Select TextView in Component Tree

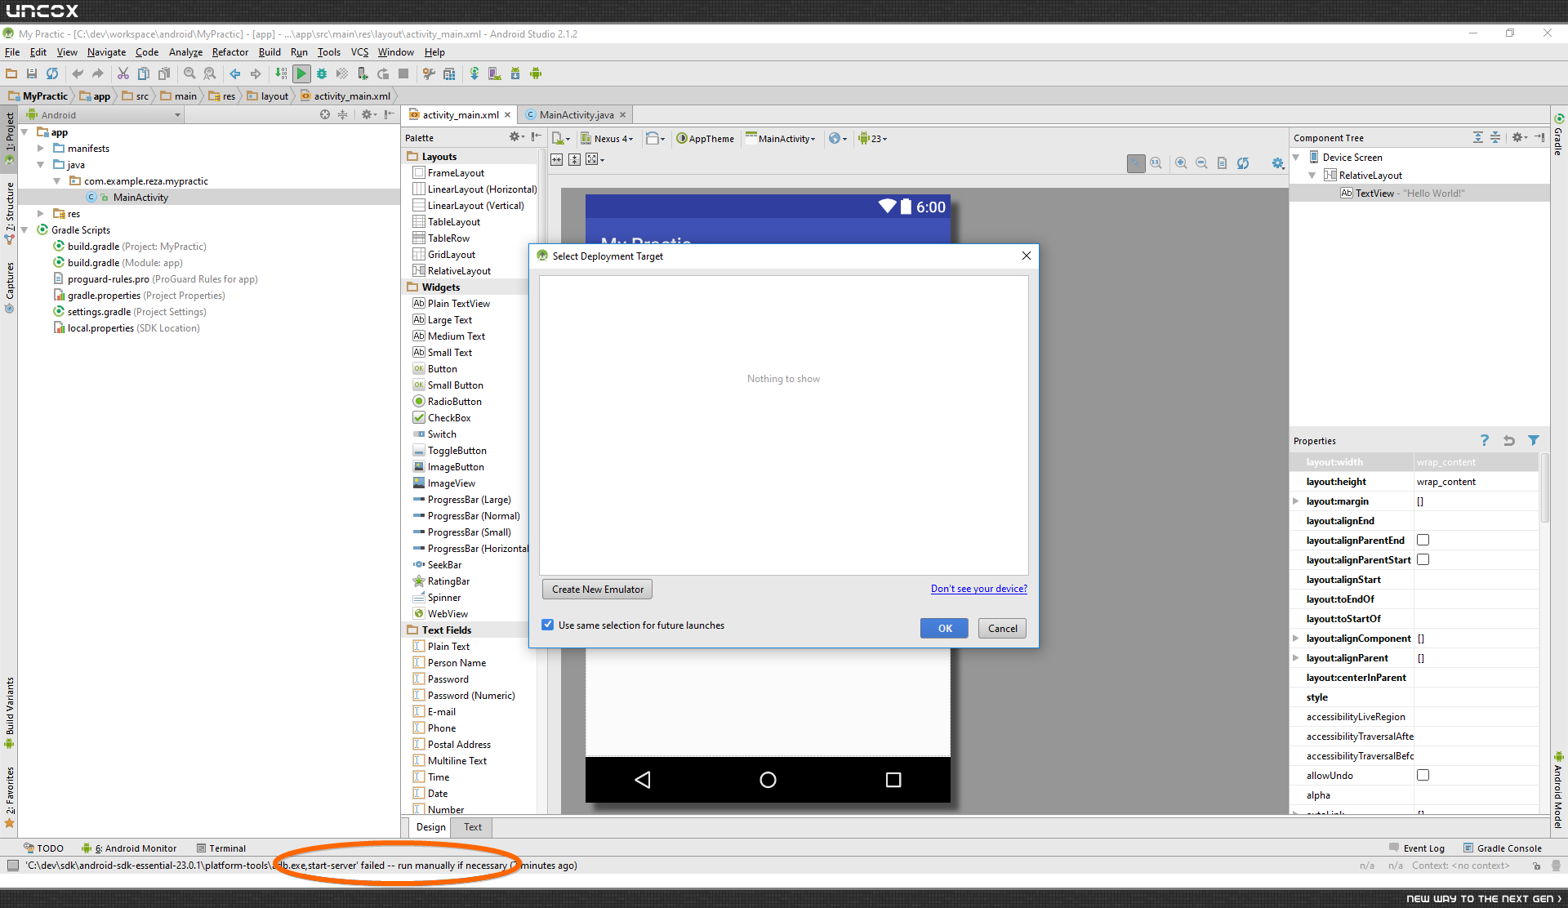[1402, 194]
